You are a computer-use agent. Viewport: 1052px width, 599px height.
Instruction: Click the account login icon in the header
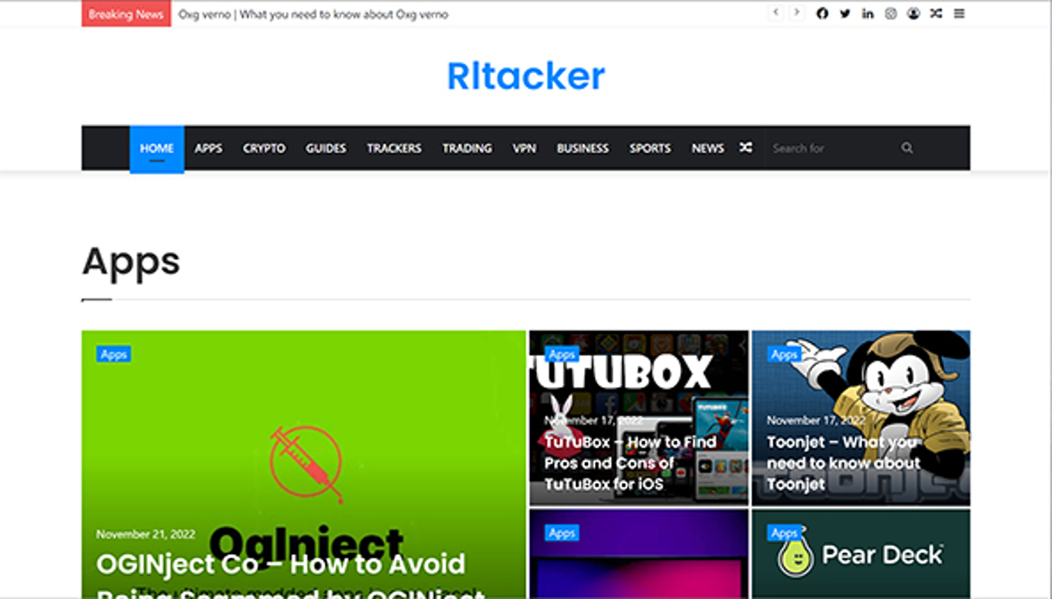point(913,14)
